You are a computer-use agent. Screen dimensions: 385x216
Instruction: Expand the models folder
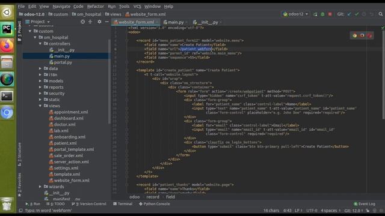click(x=40, y=81)
